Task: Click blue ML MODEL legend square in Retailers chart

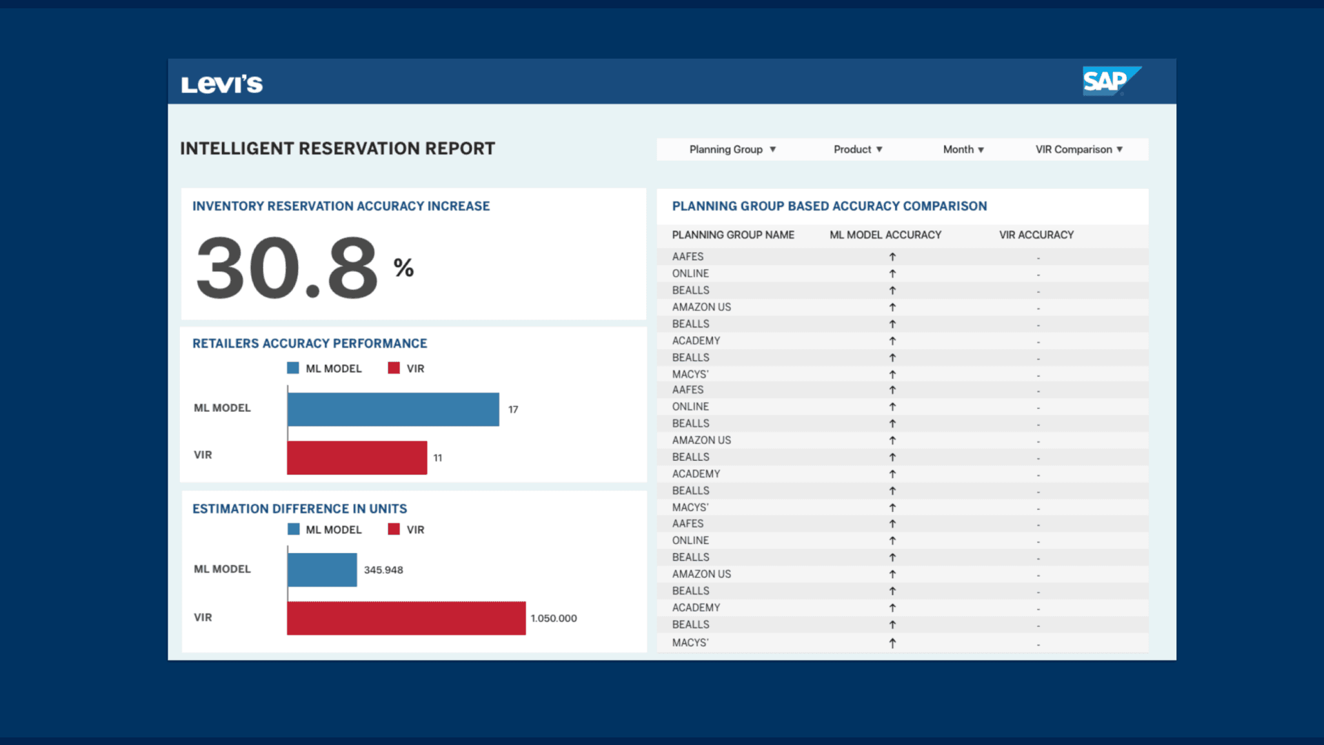Action: pos(293,368)
